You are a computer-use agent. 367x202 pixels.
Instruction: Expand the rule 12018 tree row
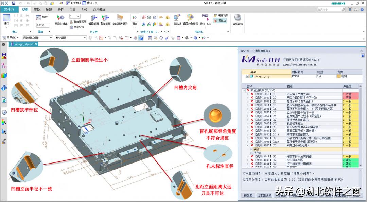click(x=248, y=94)
